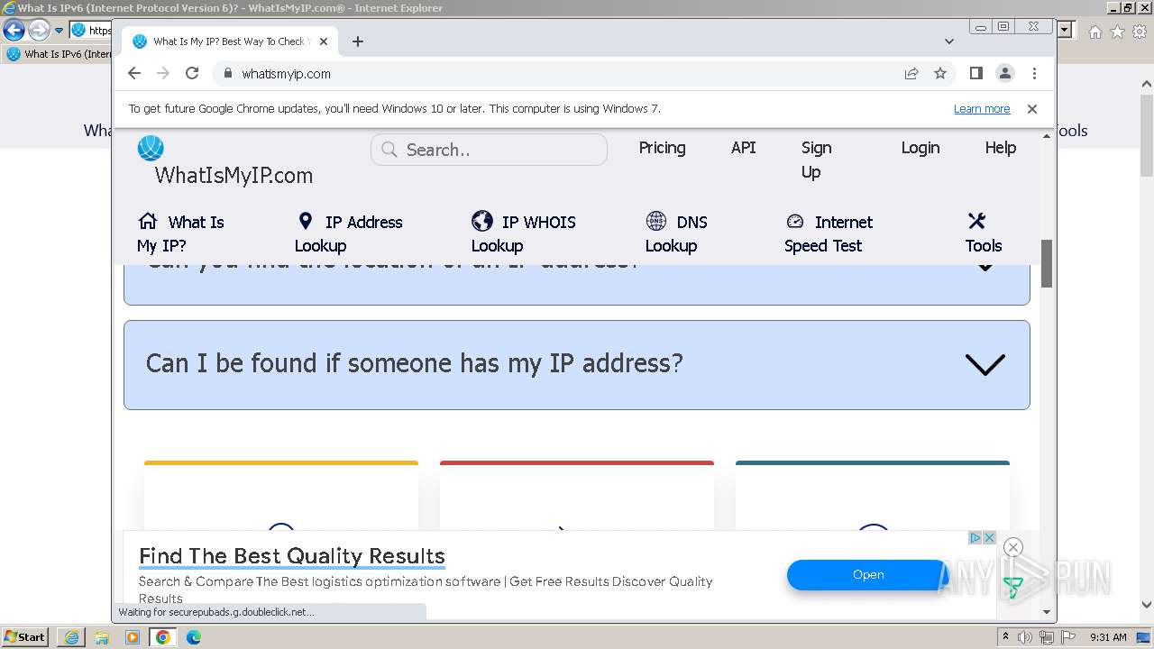Open Action Center flag icon
Image resolution: width=1154 pixels, height=649 pixels.
coord(1068,637)
